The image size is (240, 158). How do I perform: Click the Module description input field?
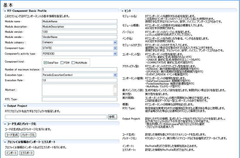(x=80, y=27)
